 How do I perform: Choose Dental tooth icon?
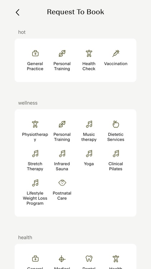click(x=89, y=259)
